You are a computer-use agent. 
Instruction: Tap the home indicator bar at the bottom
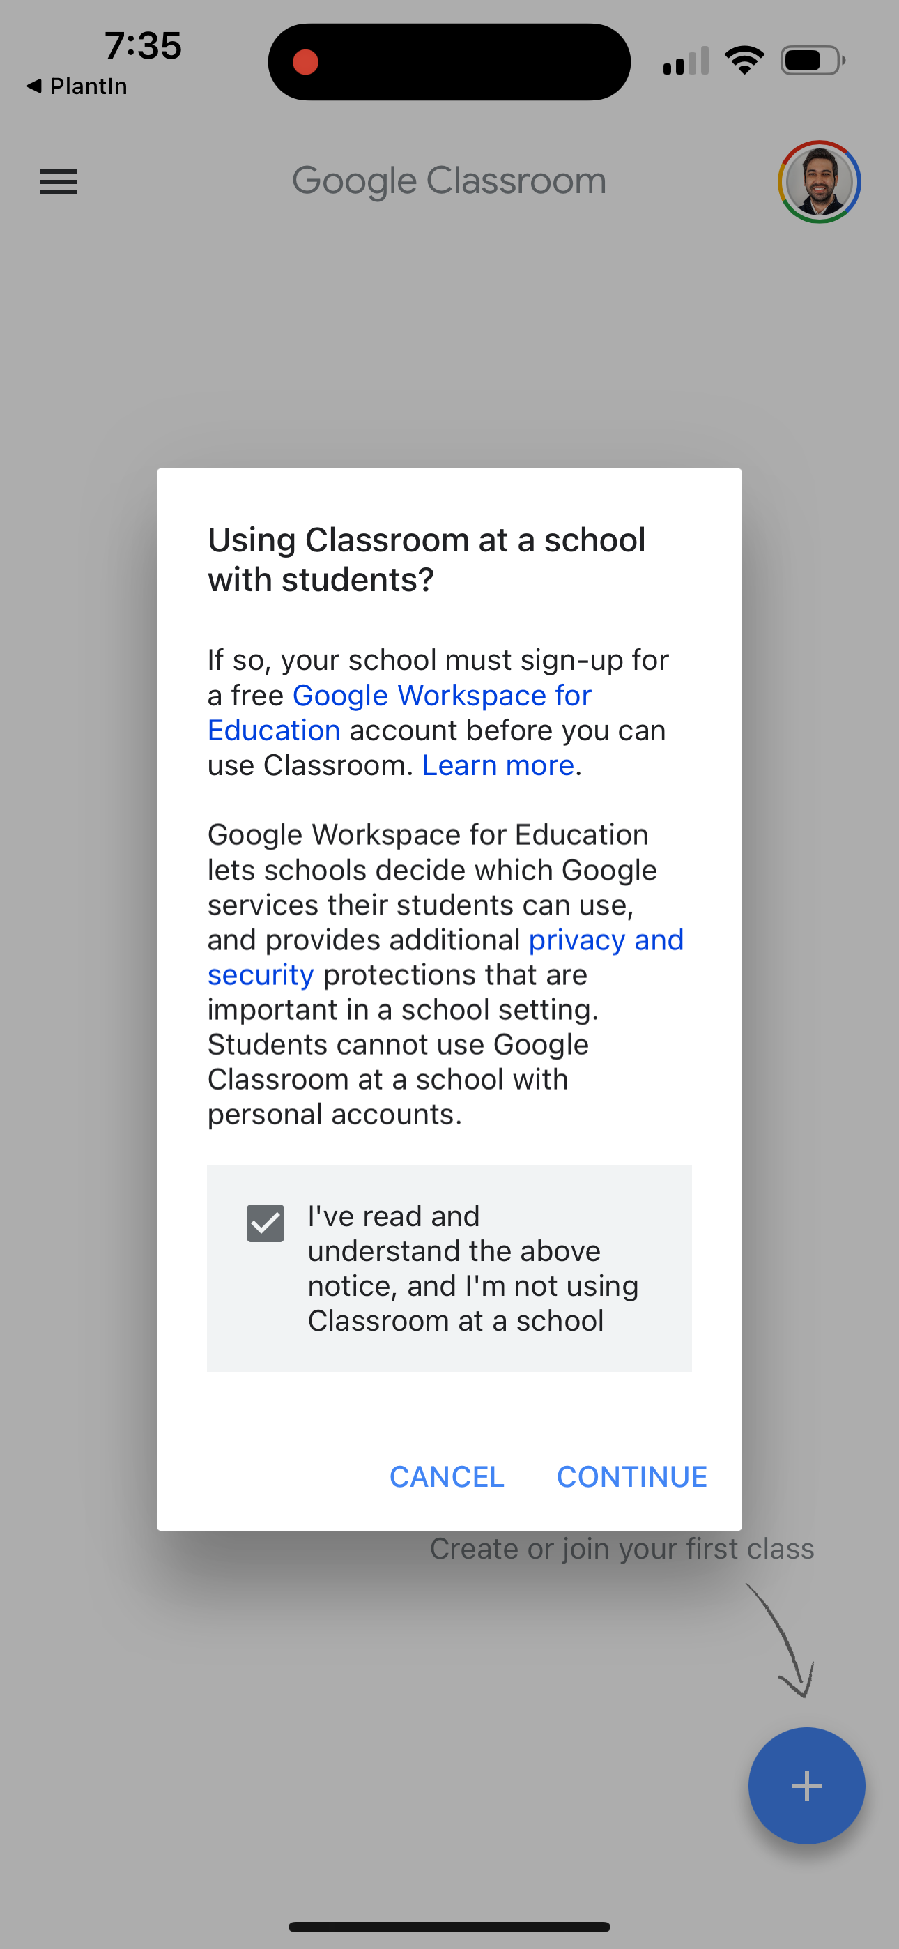[449, 1925]
